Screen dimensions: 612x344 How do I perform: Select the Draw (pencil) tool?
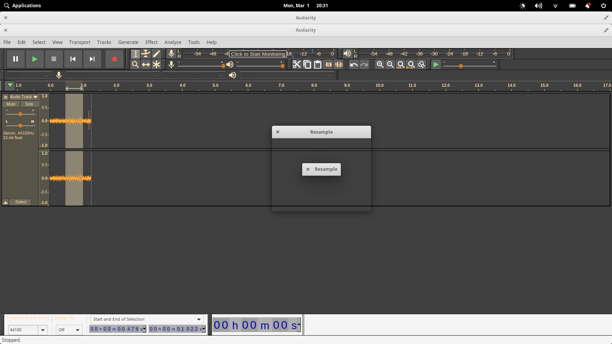pos(156,54)
